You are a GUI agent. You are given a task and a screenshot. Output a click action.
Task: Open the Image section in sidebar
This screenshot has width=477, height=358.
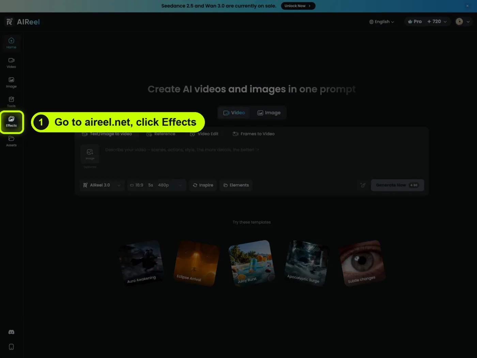point(11,83)
